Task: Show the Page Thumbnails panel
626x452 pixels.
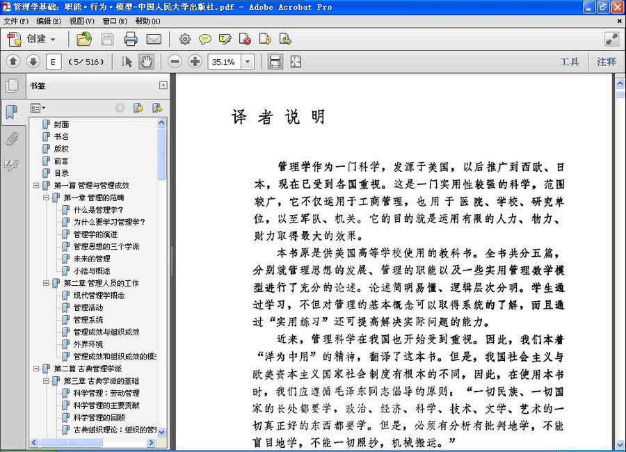Action: tap(12, 86)
